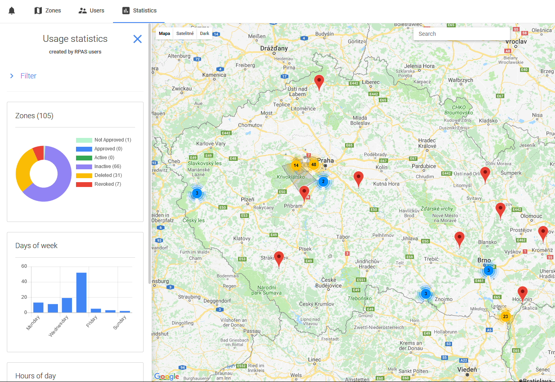Click the Monday bar in chart

coord(38,307)
